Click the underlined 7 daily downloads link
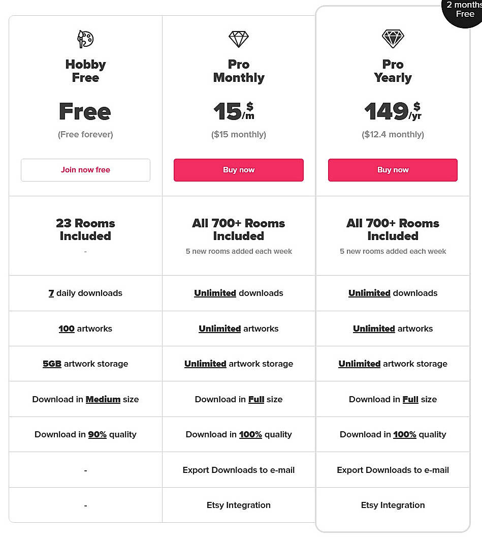Viewport: 482px width, 537px height. coord(51,293)
